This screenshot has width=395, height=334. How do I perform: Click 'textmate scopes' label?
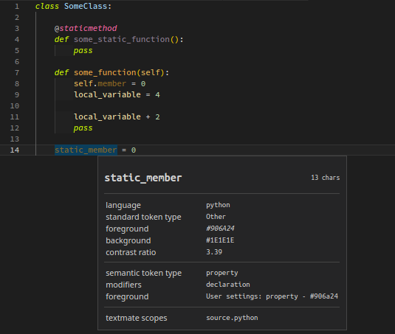[137, 318]
